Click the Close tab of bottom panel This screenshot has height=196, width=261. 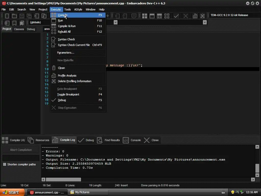pyautogui.click(x=151, y=140)
